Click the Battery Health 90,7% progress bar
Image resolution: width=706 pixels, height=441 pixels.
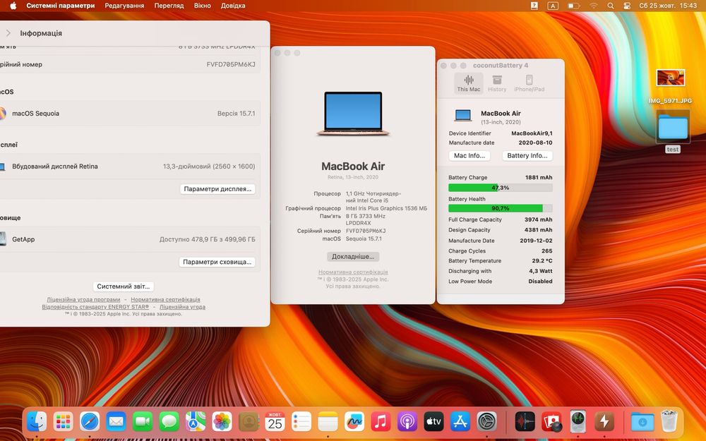(501, 208)
